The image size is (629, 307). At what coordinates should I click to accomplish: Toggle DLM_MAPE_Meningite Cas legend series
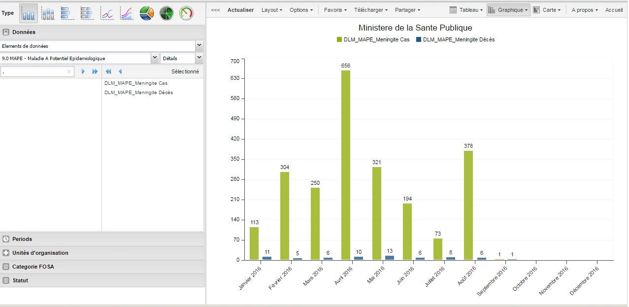pos(373,39)
